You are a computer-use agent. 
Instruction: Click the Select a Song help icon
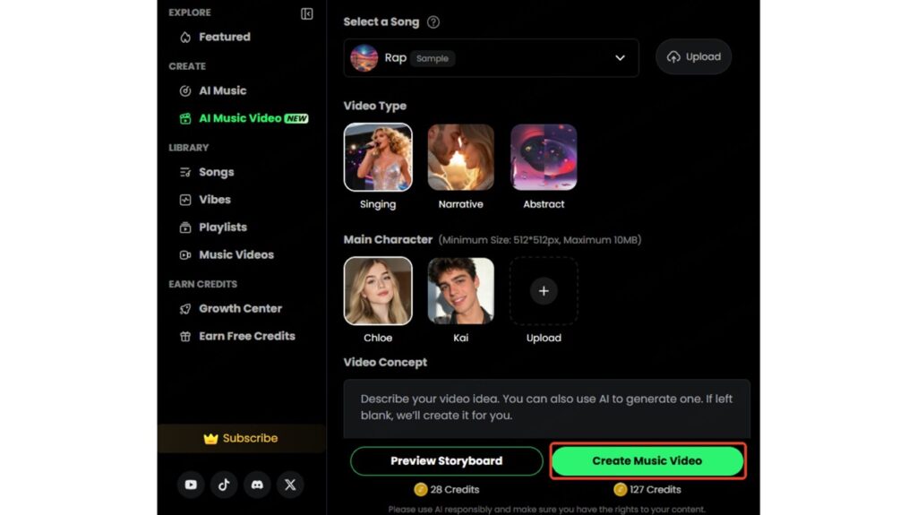433,22
